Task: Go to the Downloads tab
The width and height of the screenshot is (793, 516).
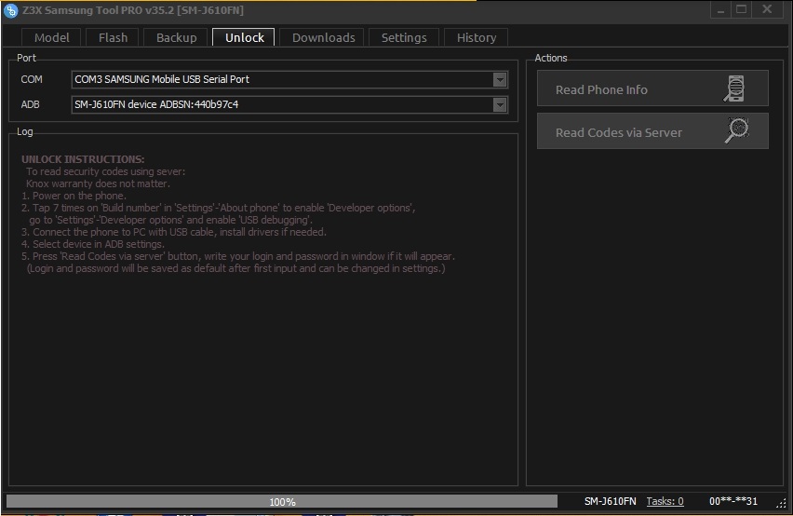Action: [323, 37]
